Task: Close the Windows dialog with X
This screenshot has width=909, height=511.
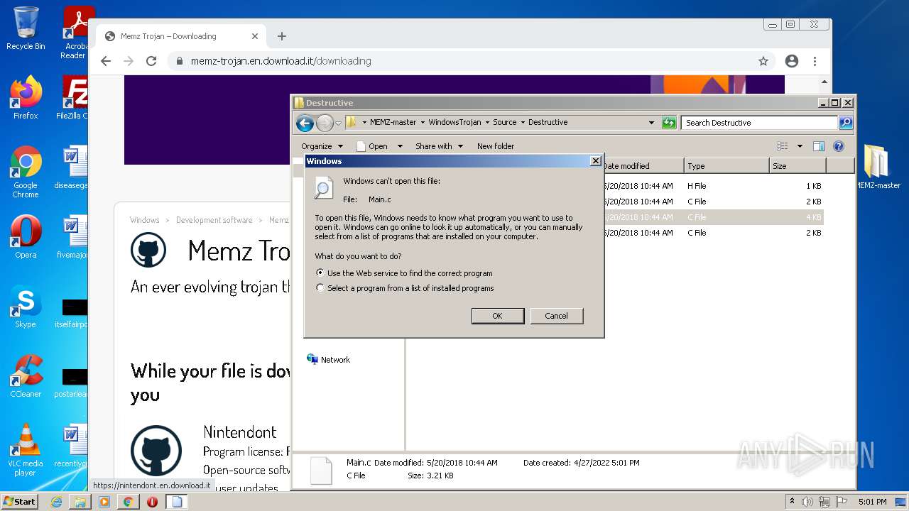Action: 596,161
